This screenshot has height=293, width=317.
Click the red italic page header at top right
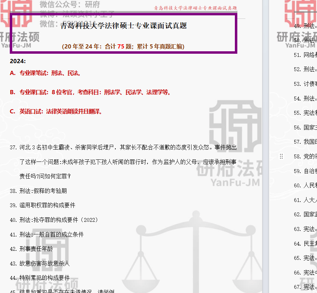tap(195, 8)
